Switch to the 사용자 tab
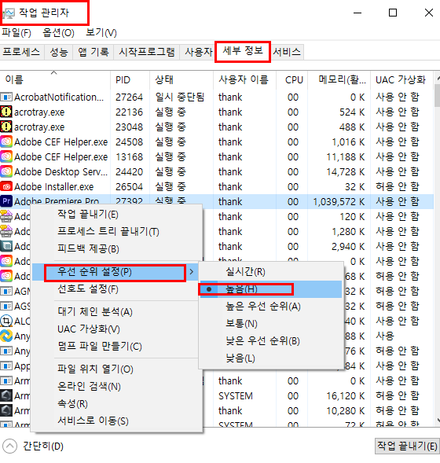 (198, 52)
